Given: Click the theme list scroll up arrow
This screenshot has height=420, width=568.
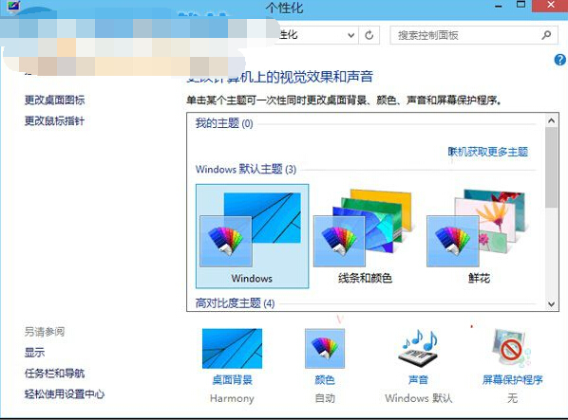Looking at the screenshot, I should coord(552,120).
